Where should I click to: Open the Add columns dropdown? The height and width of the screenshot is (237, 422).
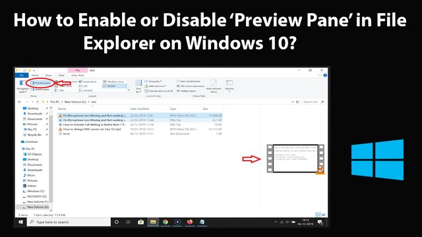(156, 86)
